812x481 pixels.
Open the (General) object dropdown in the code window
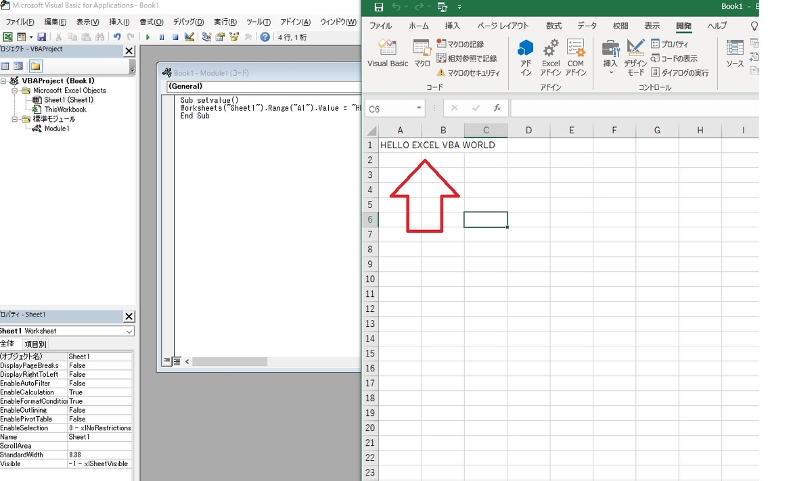[x=264, y=87]
